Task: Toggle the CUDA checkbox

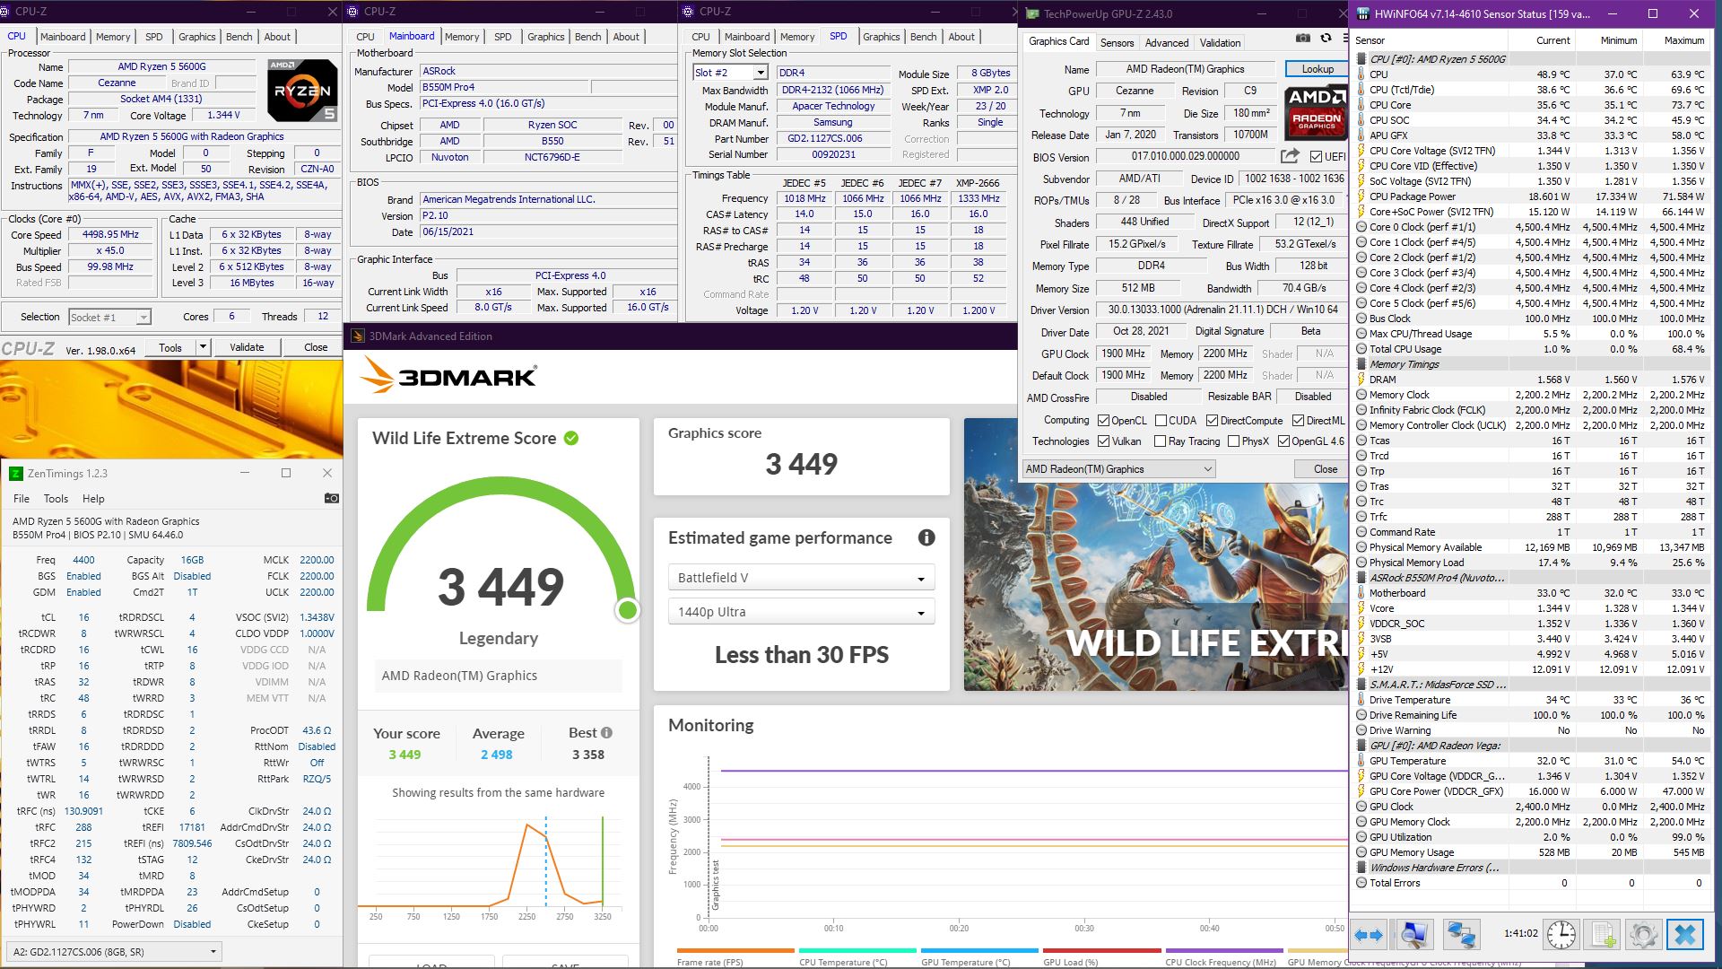Action: pos(1161,421)
